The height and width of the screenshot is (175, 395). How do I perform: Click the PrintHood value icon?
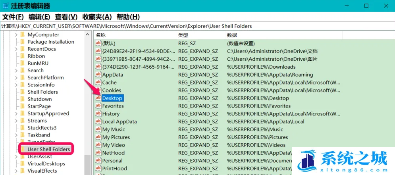(98, 168)
